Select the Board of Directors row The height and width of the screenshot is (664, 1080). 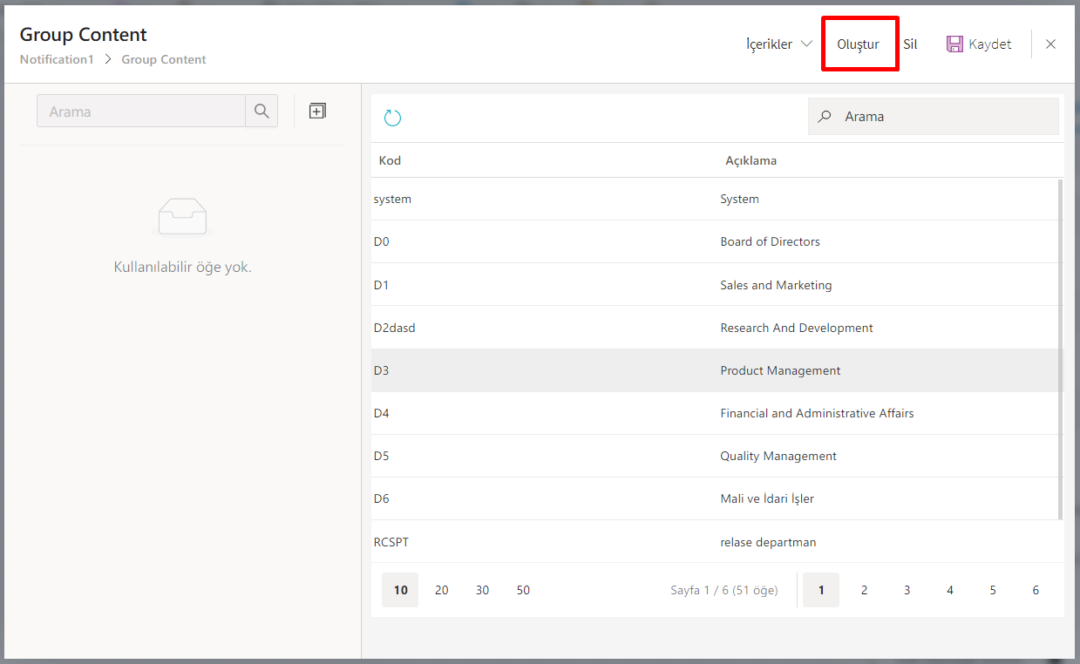point(770,241)
